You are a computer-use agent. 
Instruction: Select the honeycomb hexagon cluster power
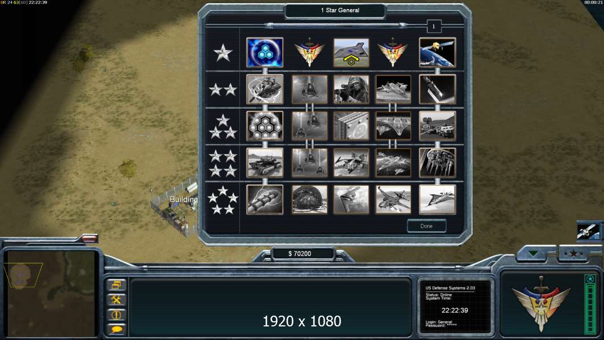265,126
